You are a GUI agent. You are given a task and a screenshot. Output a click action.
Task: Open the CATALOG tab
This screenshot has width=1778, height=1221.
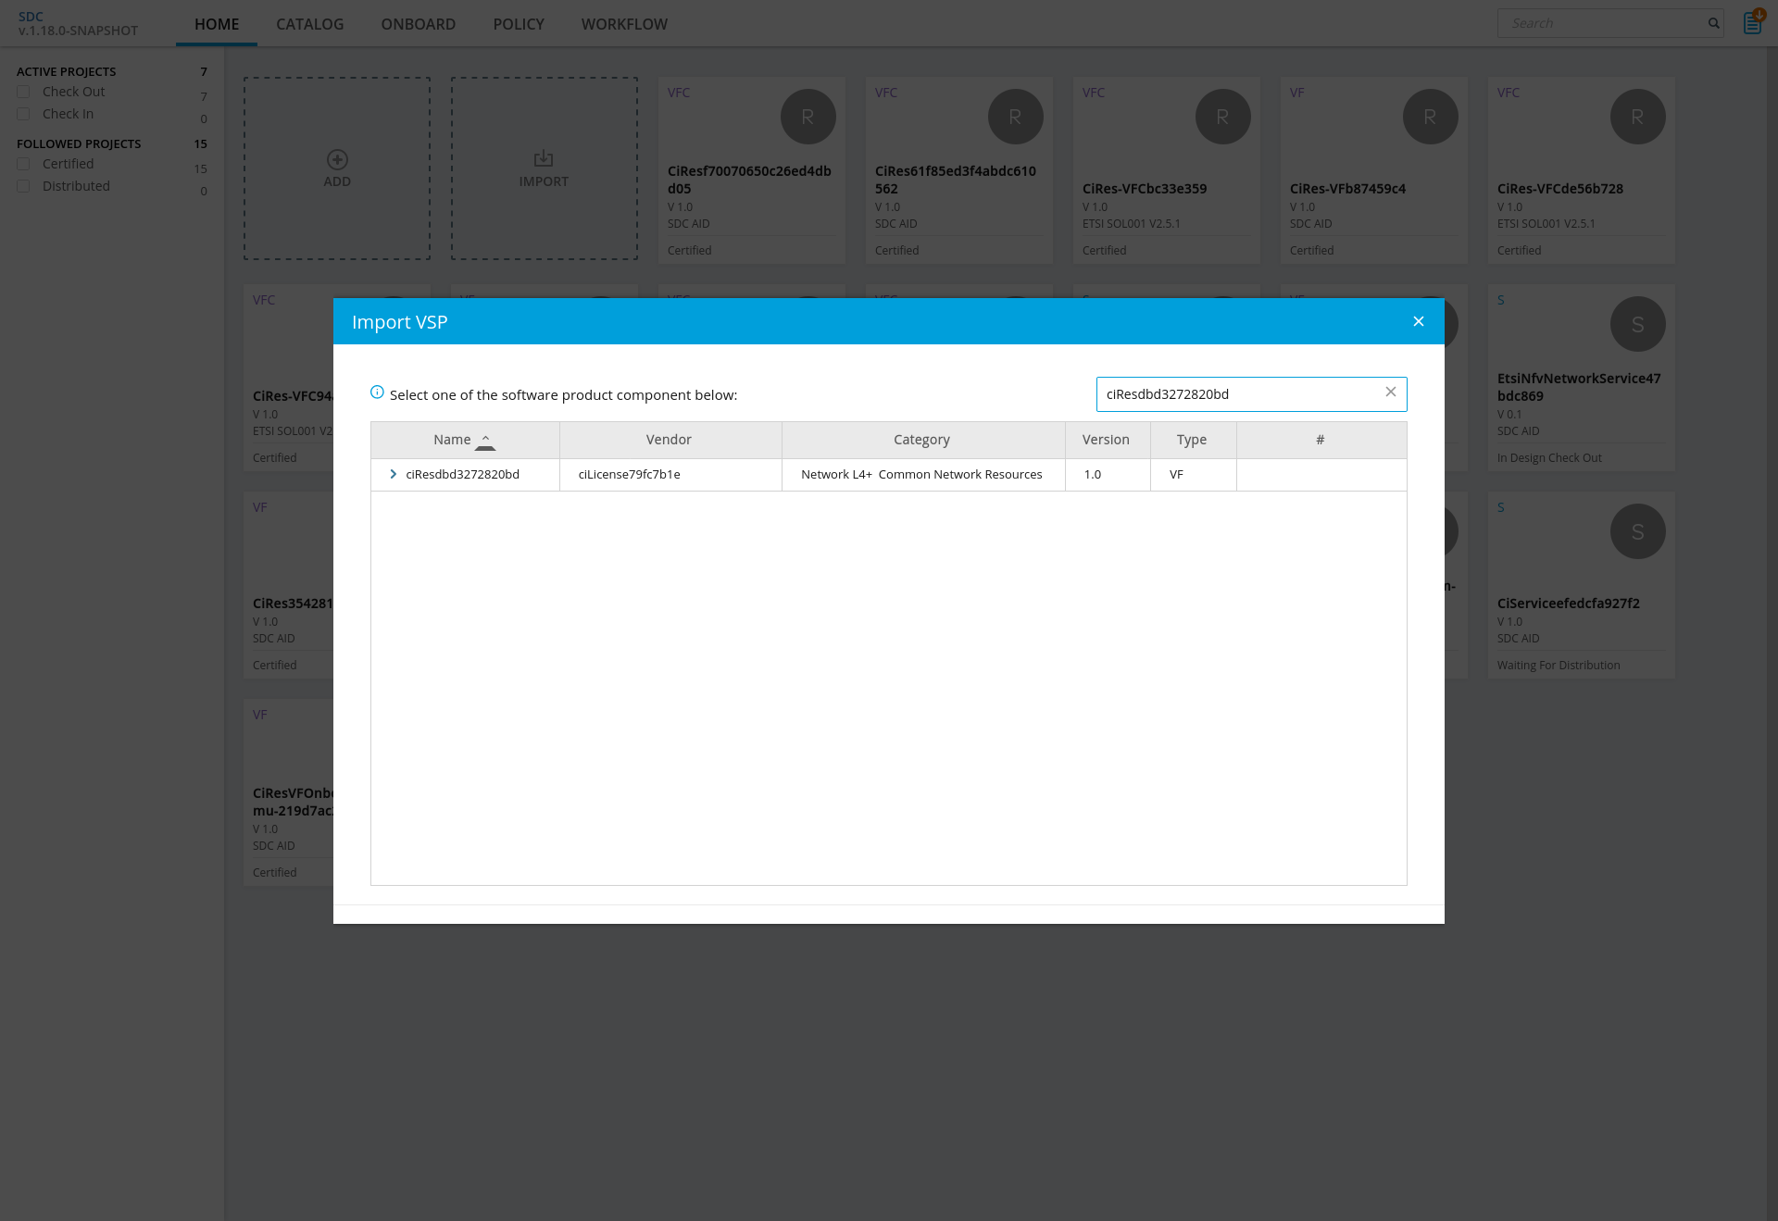[310, 24]
